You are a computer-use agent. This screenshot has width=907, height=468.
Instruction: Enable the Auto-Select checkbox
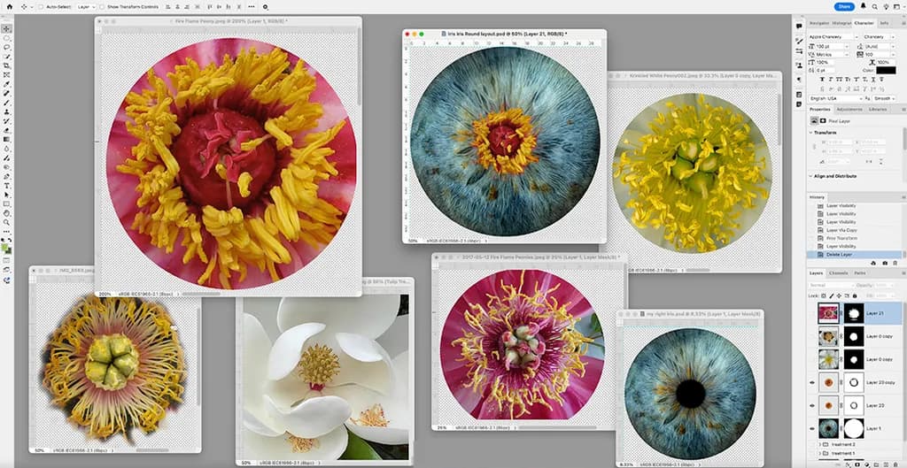coord(41,7)
